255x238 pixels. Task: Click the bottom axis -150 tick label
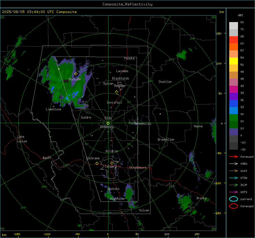click(x=17, y=234)
